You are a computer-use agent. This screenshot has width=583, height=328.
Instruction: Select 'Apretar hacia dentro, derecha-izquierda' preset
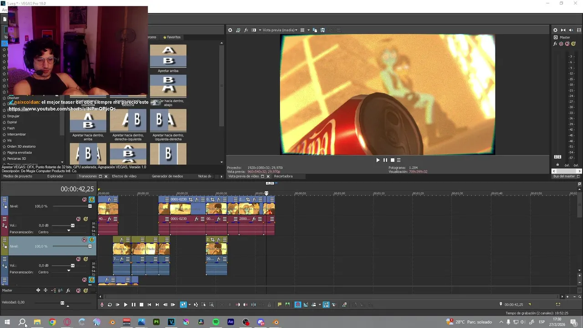point(128,125)
